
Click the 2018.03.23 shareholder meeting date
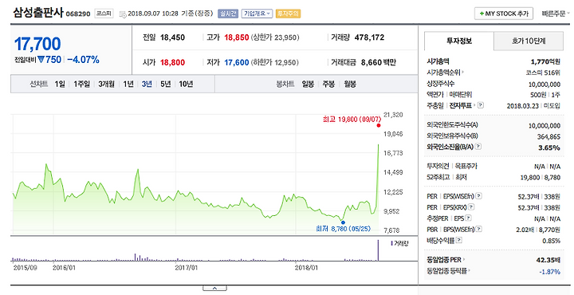[524, 106]
